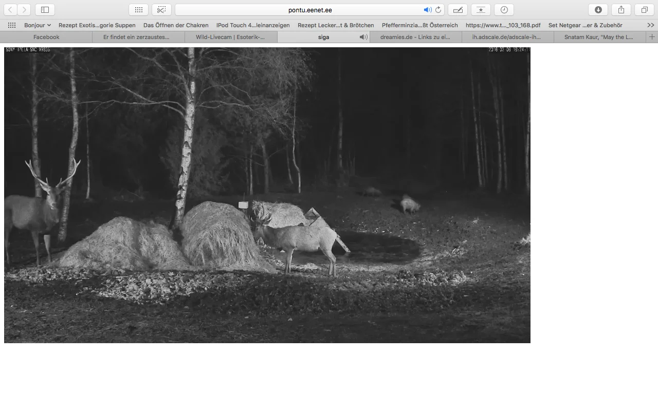Click the deer livecam video

(x=267, y=195)
